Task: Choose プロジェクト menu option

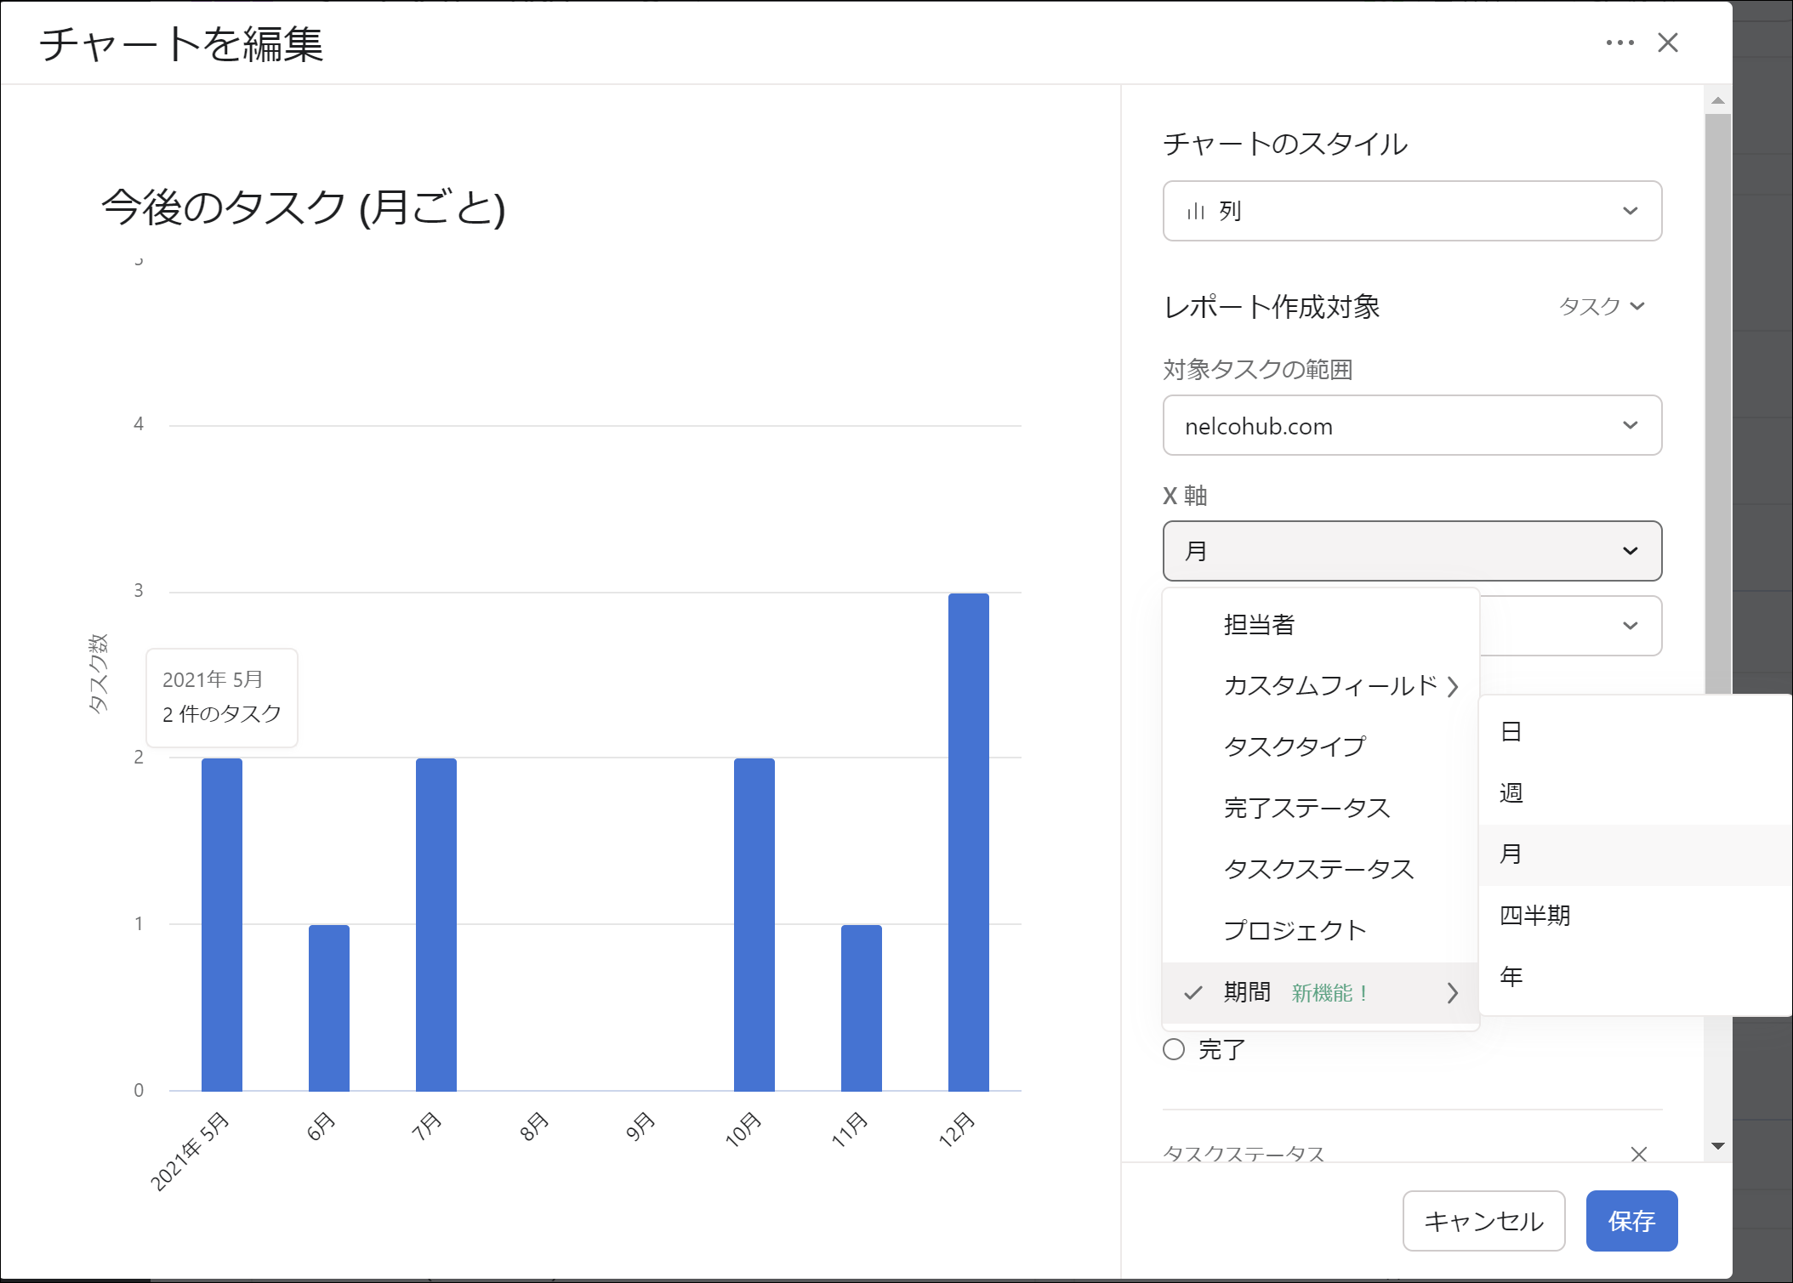Action: point(1320,931)
